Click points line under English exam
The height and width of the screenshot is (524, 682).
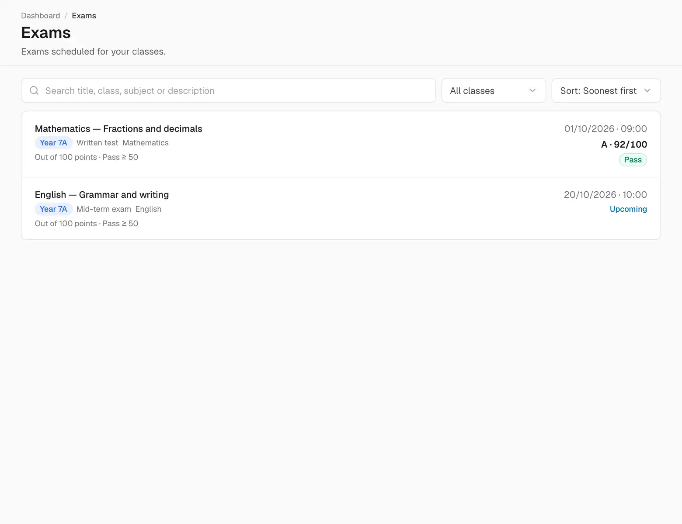coord(87,224)
